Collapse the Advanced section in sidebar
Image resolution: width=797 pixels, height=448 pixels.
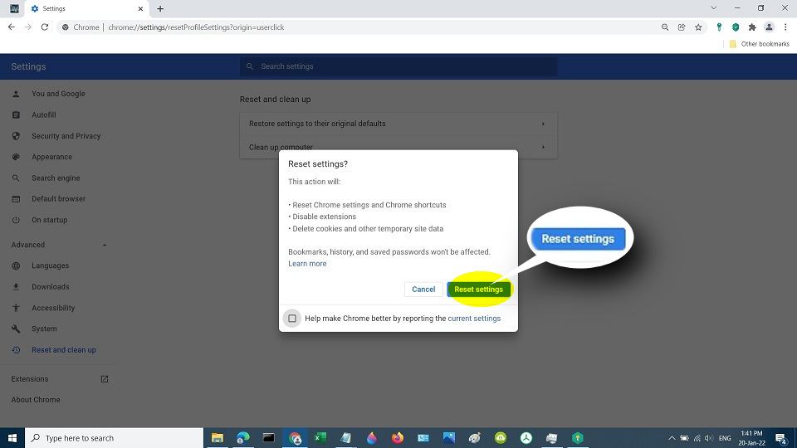[x=105, y=245]
